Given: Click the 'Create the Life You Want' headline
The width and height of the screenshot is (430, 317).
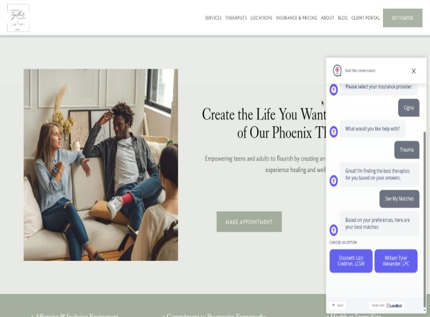Looking at the screenshot, I should 264,124.
